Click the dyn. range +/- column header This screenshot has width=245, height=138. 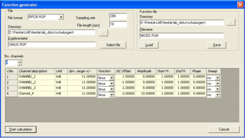click(x=82, y=71)
